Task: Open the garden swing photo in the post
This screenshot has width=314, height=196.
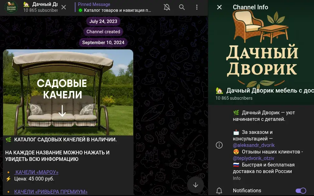Action: [68, 92]
